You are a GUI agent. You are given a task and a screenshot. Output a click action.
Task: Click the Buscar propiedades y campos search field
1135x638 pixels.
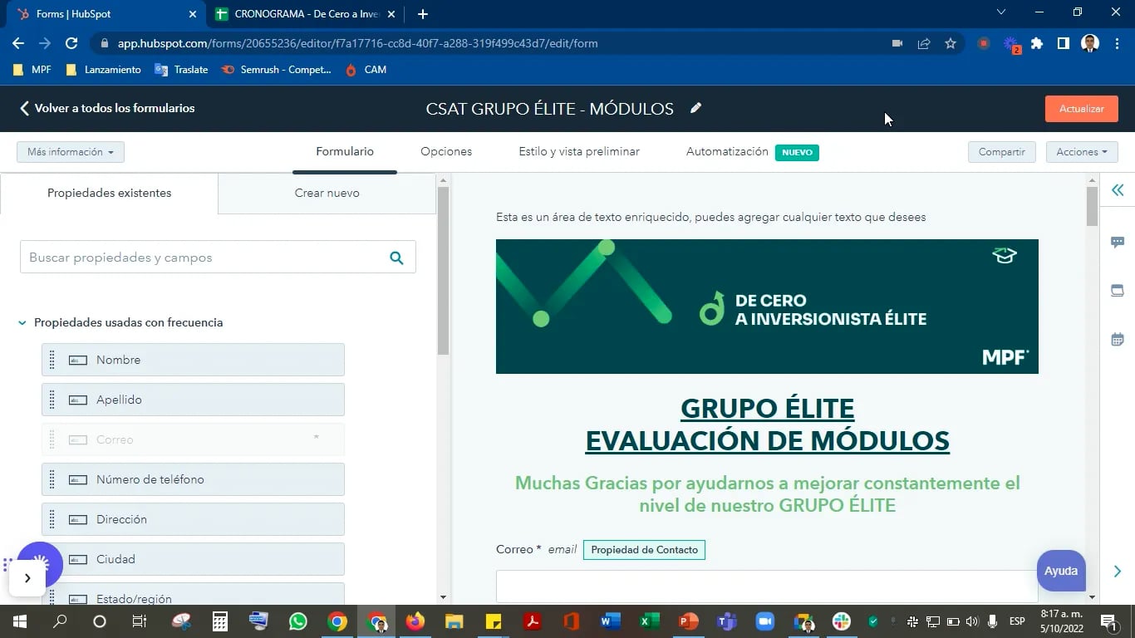218,258
